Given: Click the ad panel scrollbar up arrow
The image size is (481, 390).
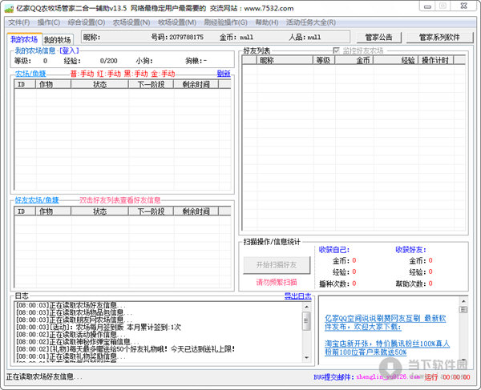Looking at the screenshot, I should click(463, 301).
